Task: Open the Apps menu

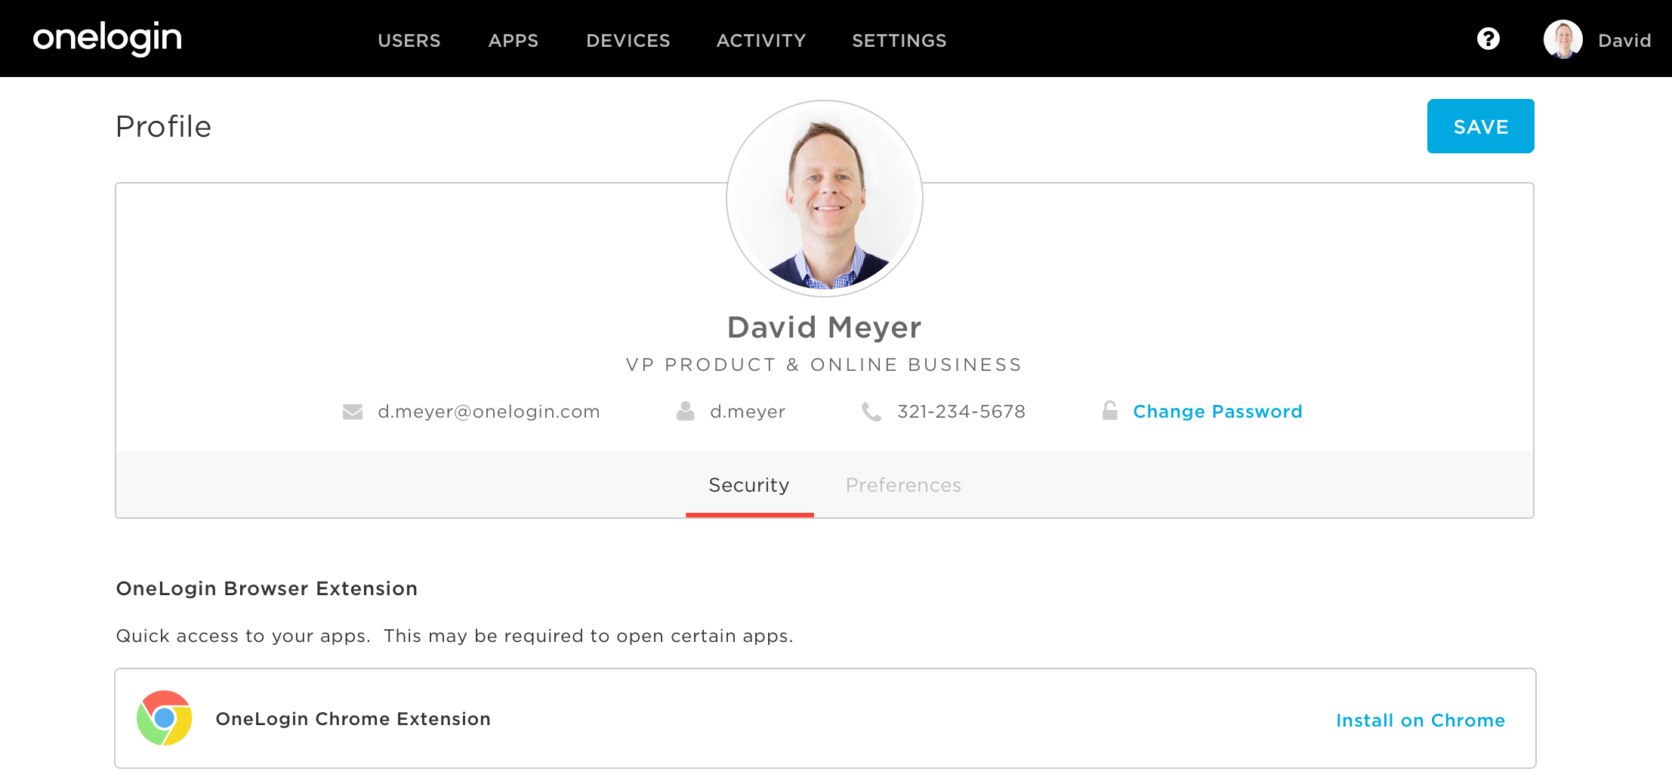Action: click(513, 40)
